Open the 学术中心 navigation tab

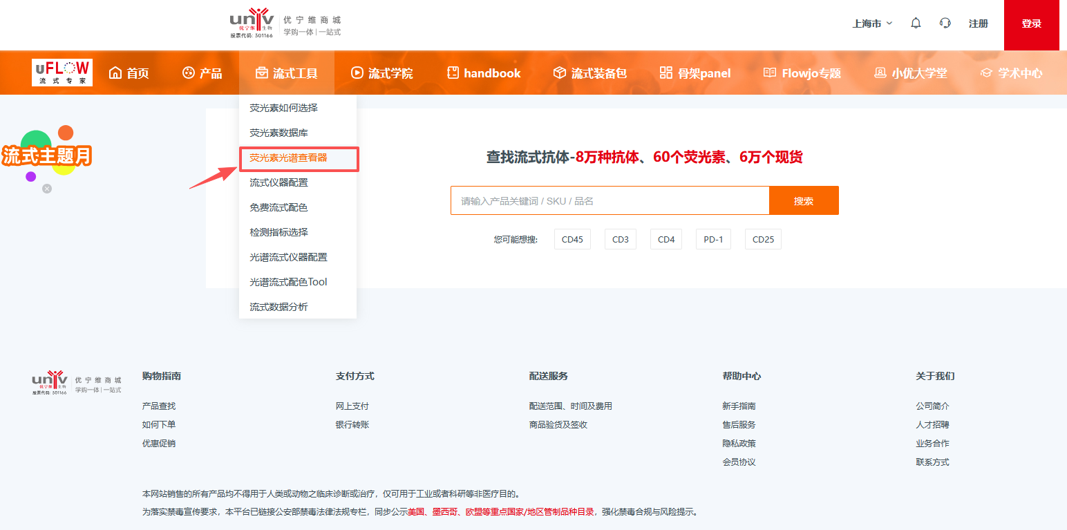[1011, 73]
